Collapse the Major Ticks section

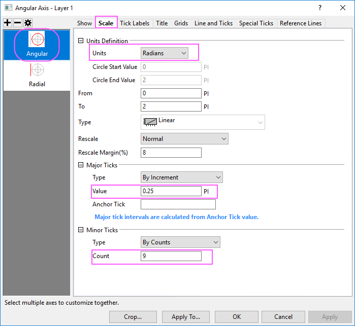tap(81, 165)
